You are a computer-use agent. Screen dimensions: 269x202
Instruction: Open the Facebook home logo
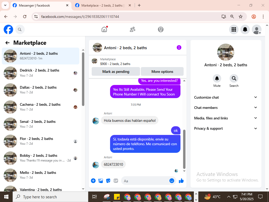tap(8, 29)
